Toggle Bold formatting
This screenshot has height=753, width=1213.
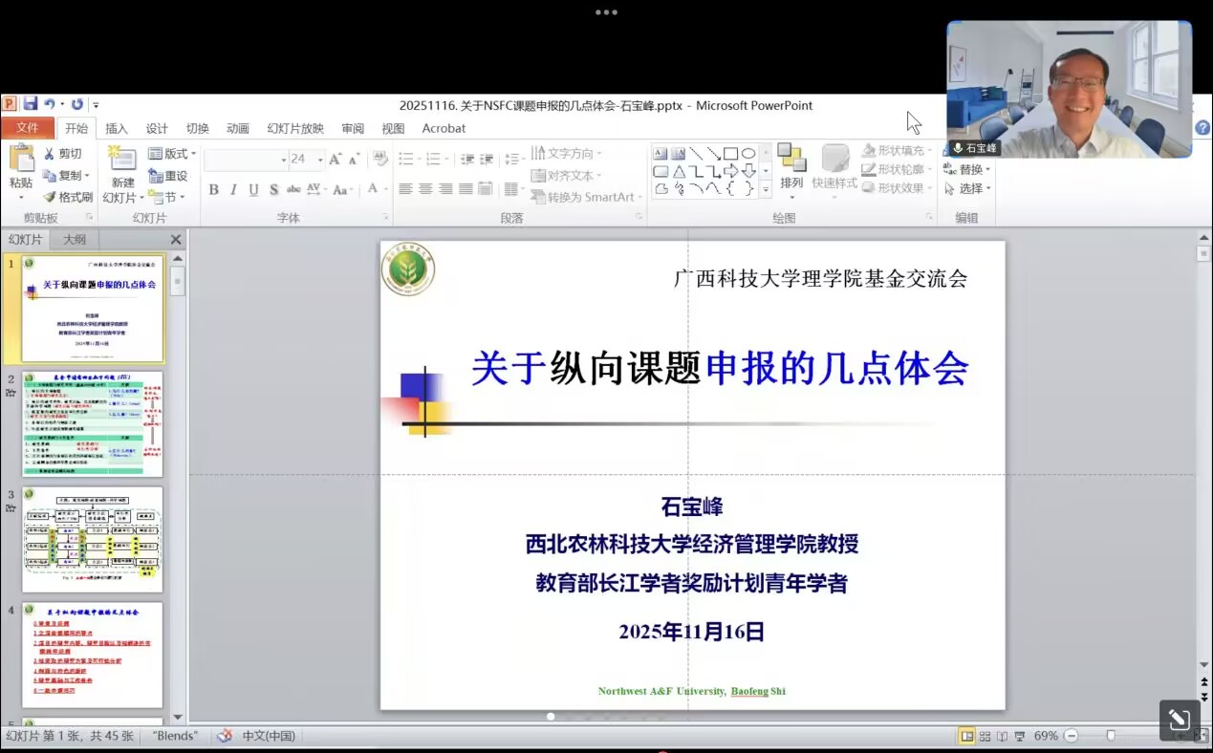coord(214,189)
